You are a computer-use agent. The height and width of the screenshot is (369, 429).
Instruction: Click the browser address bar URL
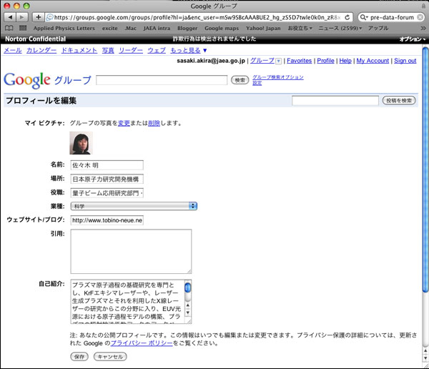coord(197,17)
